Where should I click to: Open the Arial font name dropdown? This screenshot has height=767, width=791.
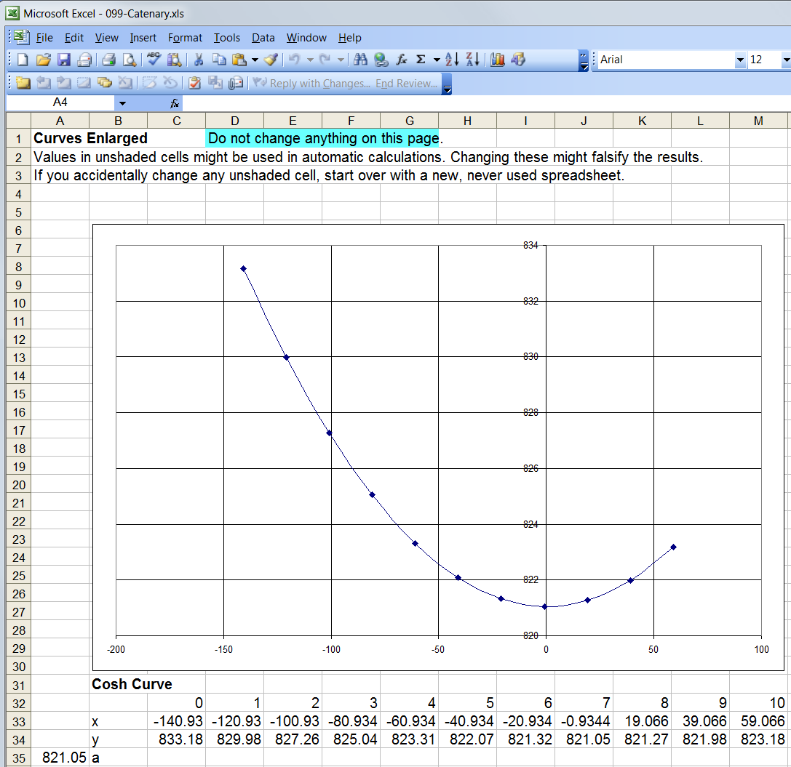click(x=740, y=60)
